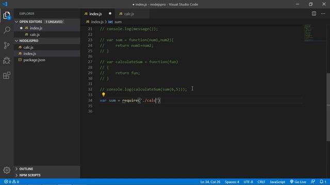
Task: Switch to the calc.js editor tab
Action: coord(129,14)
